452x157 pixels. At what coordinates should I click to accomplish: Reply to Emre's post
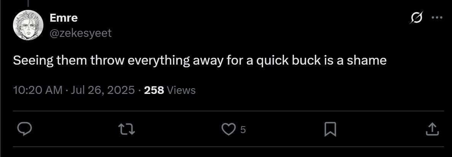click(25, 130)
